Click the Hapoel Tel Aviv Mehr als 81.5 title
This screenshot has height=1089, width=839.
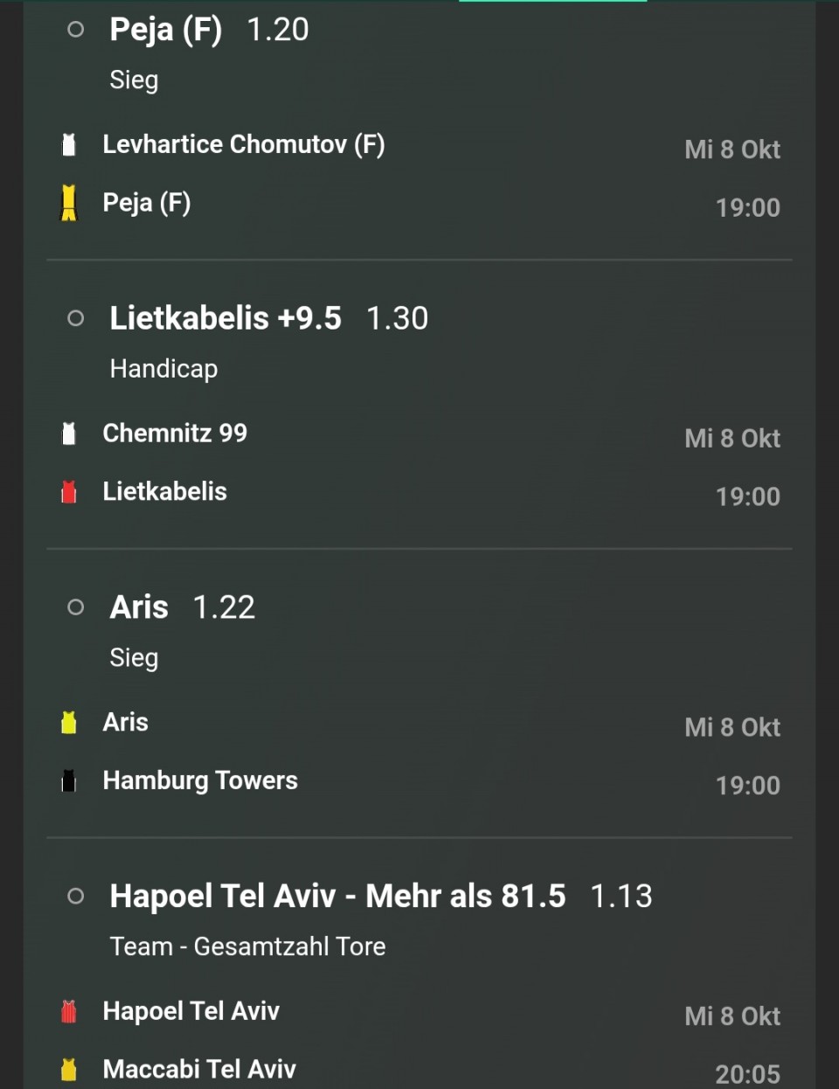coord(337,896)
